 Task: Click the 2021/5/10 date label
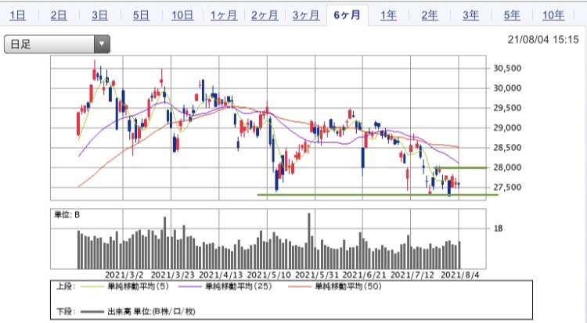[268, 275]
